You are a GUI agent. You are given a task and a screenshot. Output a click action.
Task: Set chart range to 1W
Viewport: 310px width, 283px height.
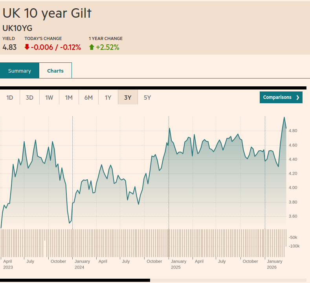pos(49,98)
